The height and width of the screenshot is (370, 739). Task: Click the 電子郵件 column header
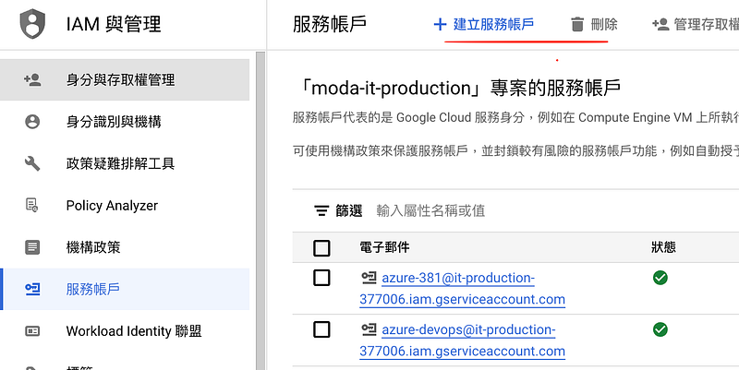click(x=384, y=247)
